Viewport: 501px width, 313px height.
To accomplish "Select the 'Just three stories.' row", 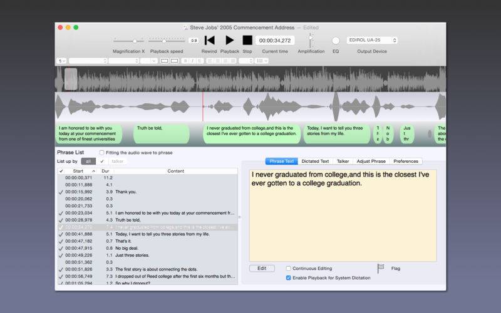I will [148, 255].
